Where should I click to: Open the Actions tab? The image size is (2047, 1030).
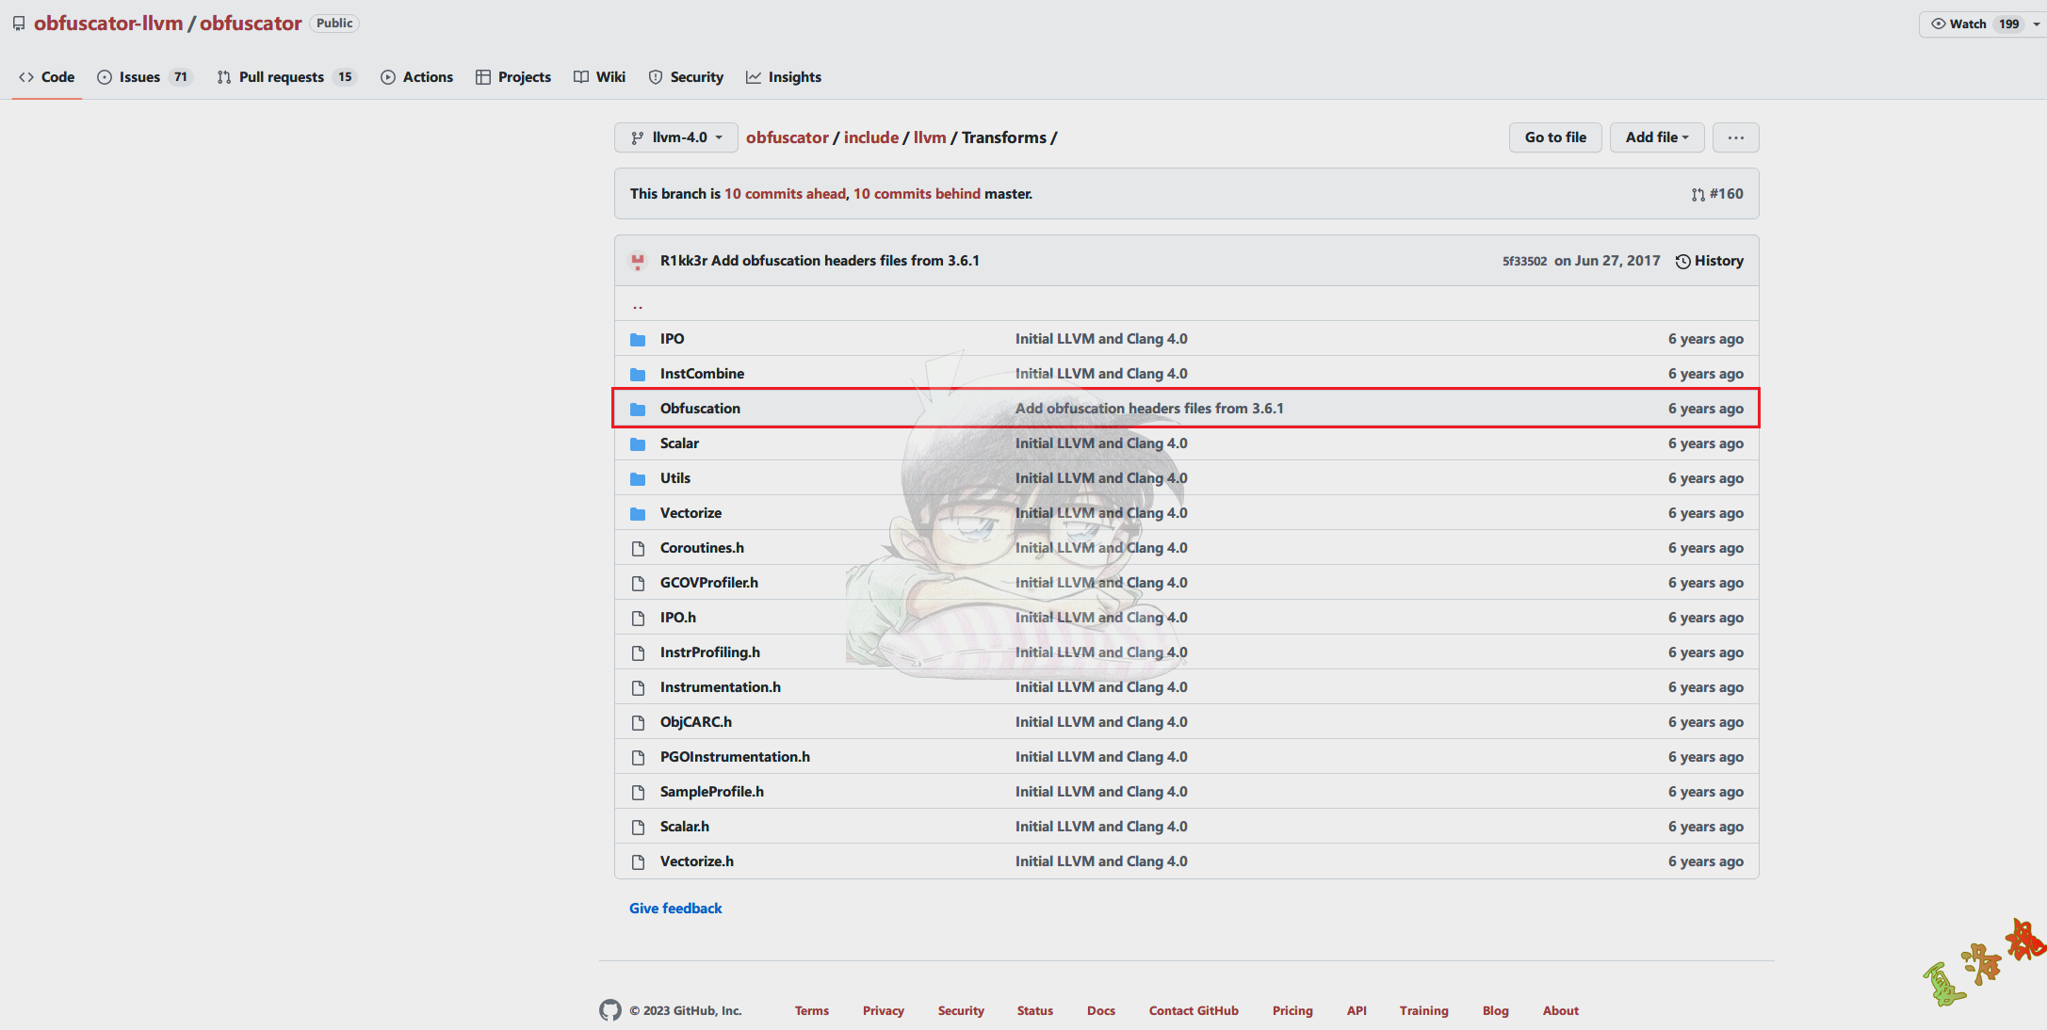click(x=416, y=77)
